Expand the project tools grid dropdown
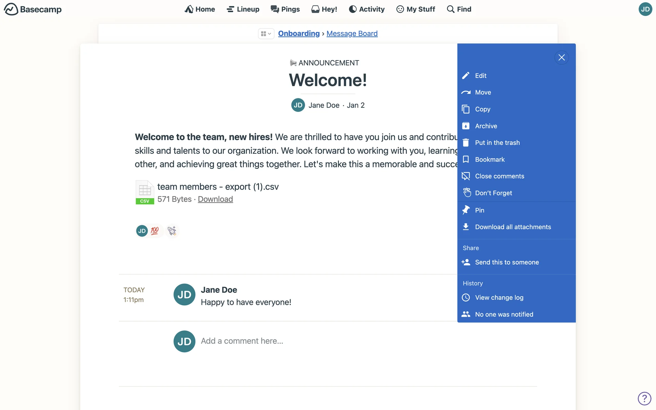Image resolution: width=656 pixels, height=410 pixels. (x=266, y=33)
